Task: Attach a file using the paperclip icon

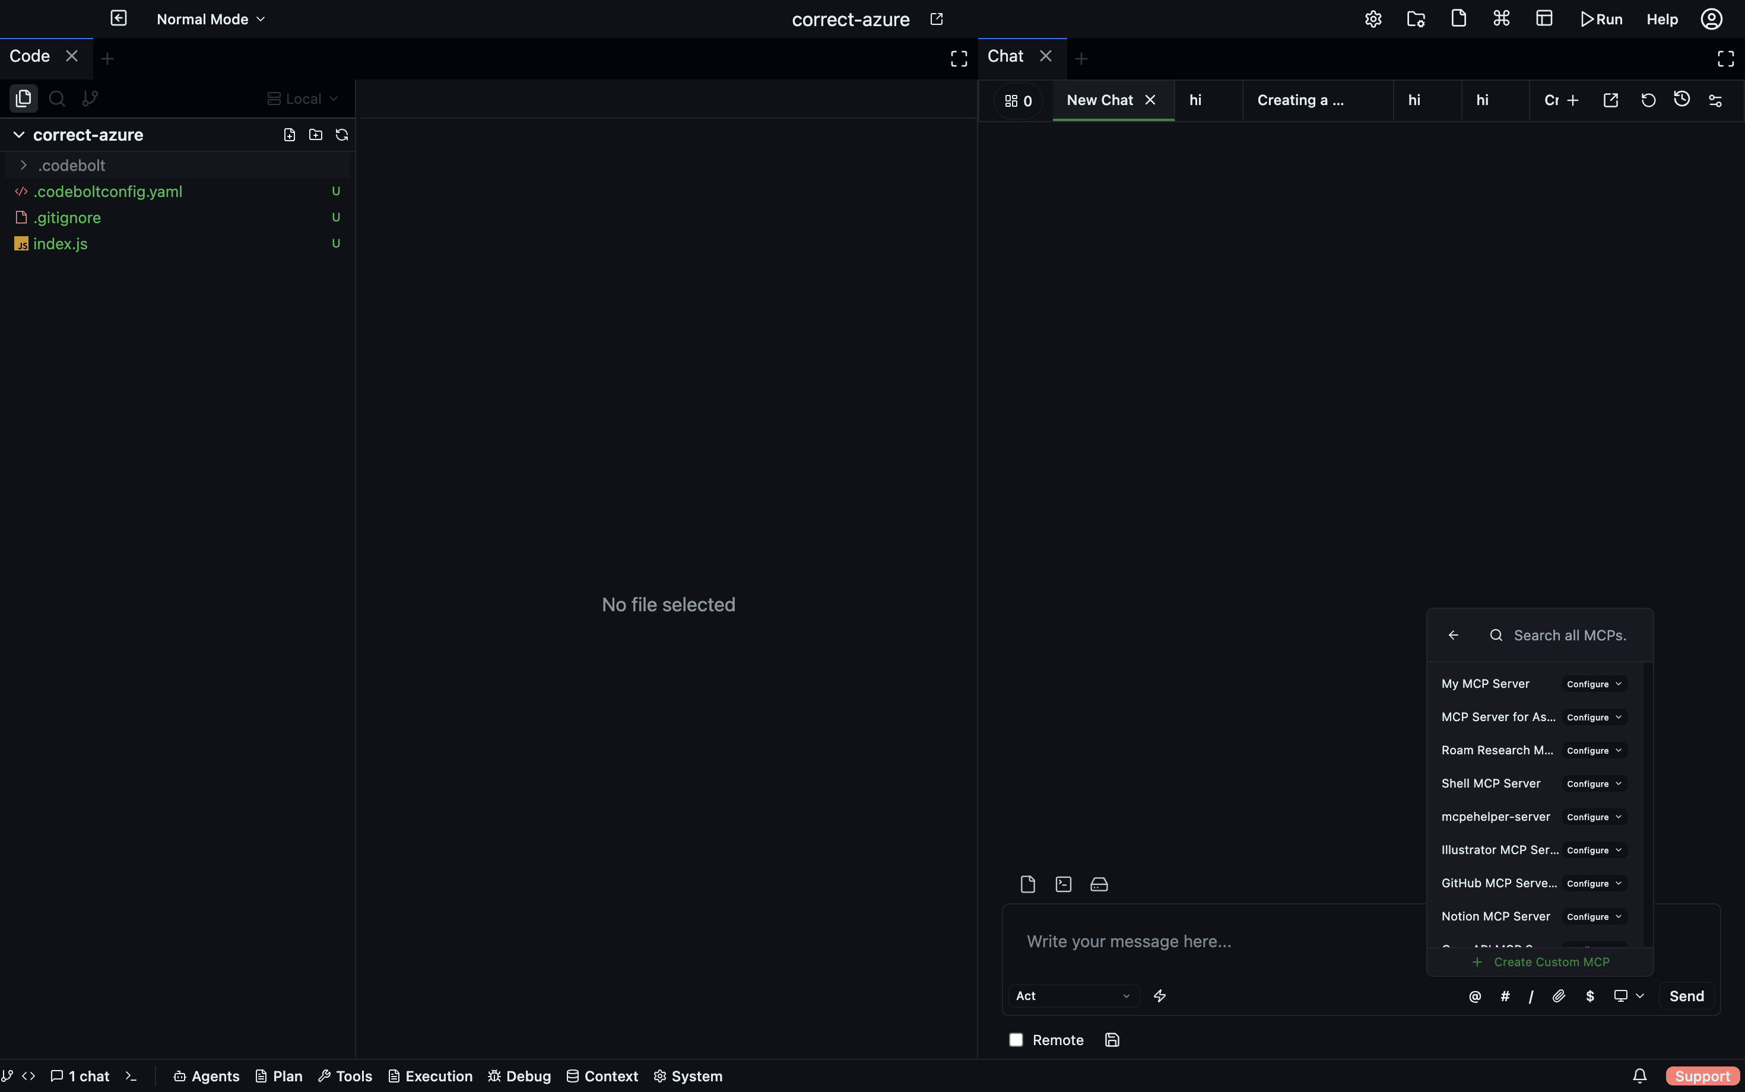Action: [1559, 996]
